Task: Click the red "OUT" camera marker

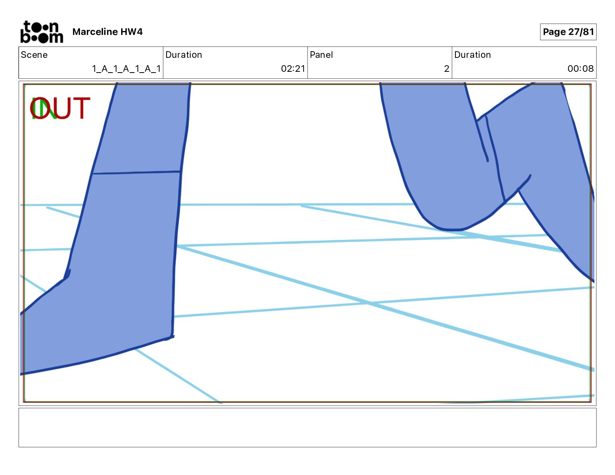Action: coord(60,108)
